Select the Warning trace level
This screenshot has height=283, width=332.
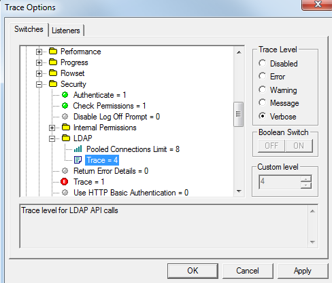[x=263, y=90]
